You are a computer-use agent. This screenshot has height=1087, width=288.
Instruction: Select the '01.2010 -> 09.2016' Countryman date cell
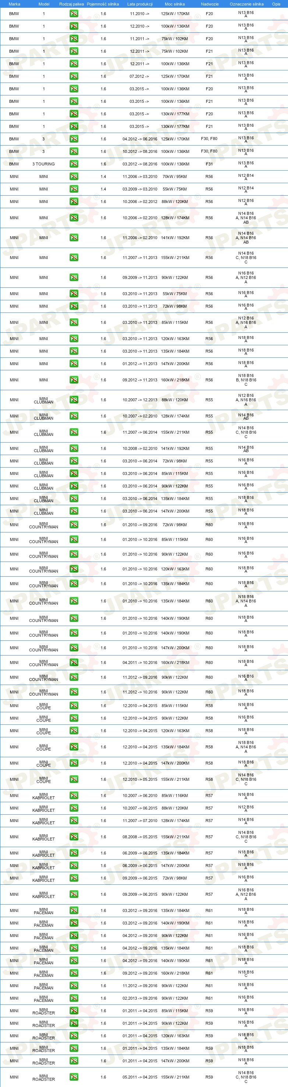click(x=140, y=525)
